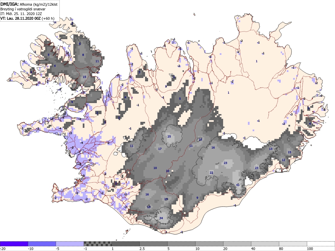The width and height of the screenshot is (335, 251).
Task: Click the 40 to 80 legend swatch
Action: [x=265, y=244]
